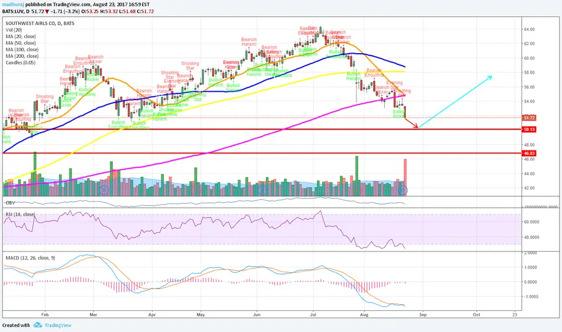The height and width of the screenshot is (332, 562).
Task: Select the MA (20, close) indicator label
Action: pos(21,36)
